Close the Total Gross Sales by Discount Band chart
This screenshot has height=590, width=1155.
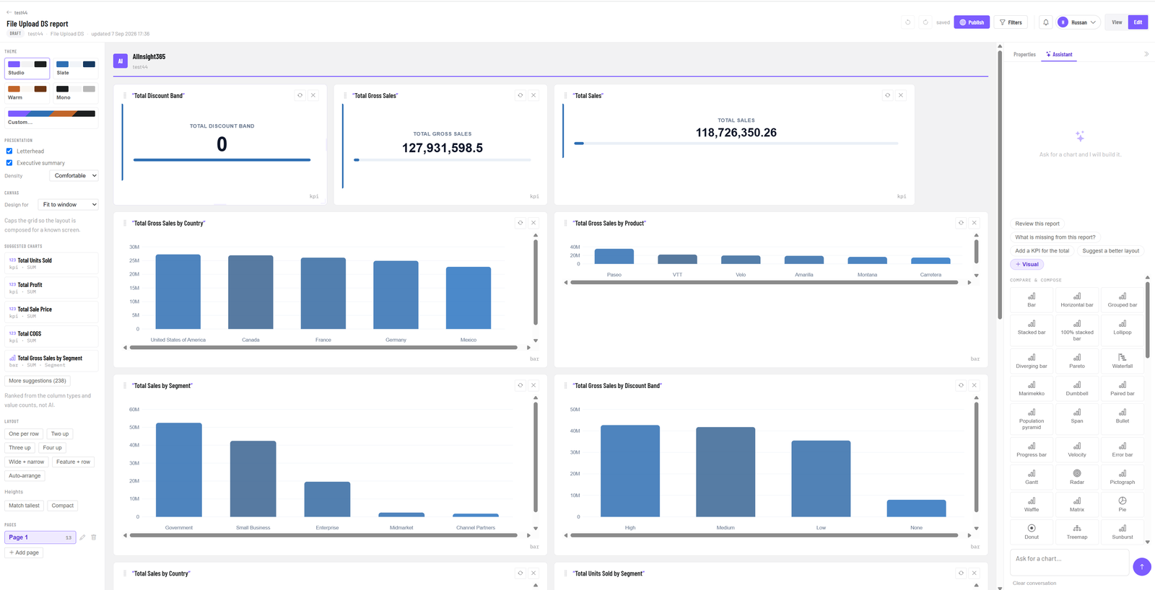coord(974,385)
